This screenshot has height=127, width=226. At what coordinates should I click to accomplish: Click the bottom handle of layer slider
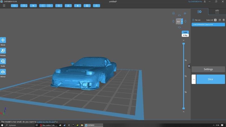184,108
